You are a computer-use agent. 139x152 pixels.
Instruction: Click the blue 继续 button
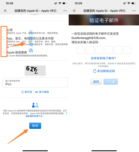(35, 126)
